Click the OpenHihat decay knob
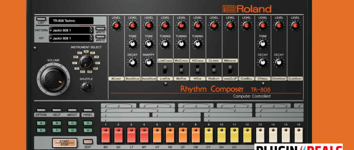The width and height of the screenshot is (354, 150). pos(279,62)
